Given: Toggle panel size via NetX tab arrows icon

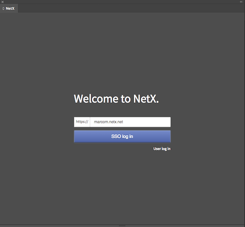Looking at the screenshot, I should [3, 8].
